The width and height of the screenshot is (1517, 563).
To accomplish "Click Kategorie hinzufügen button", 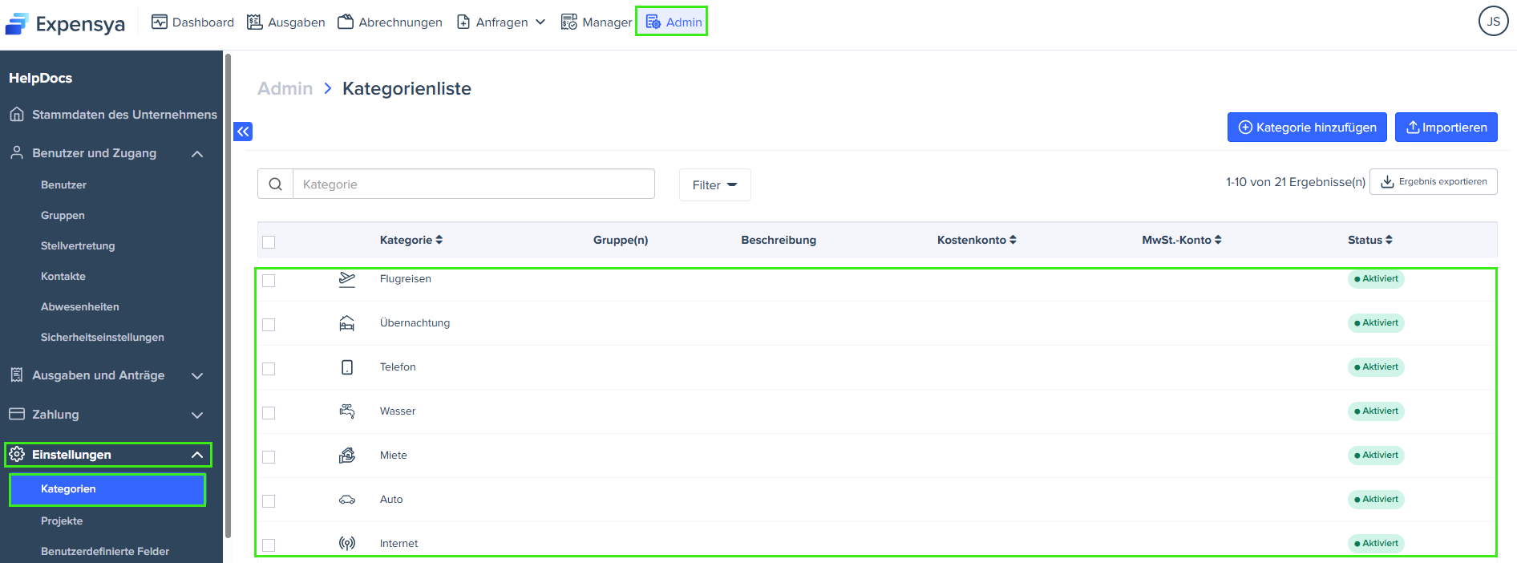I will pos(1307,127).
